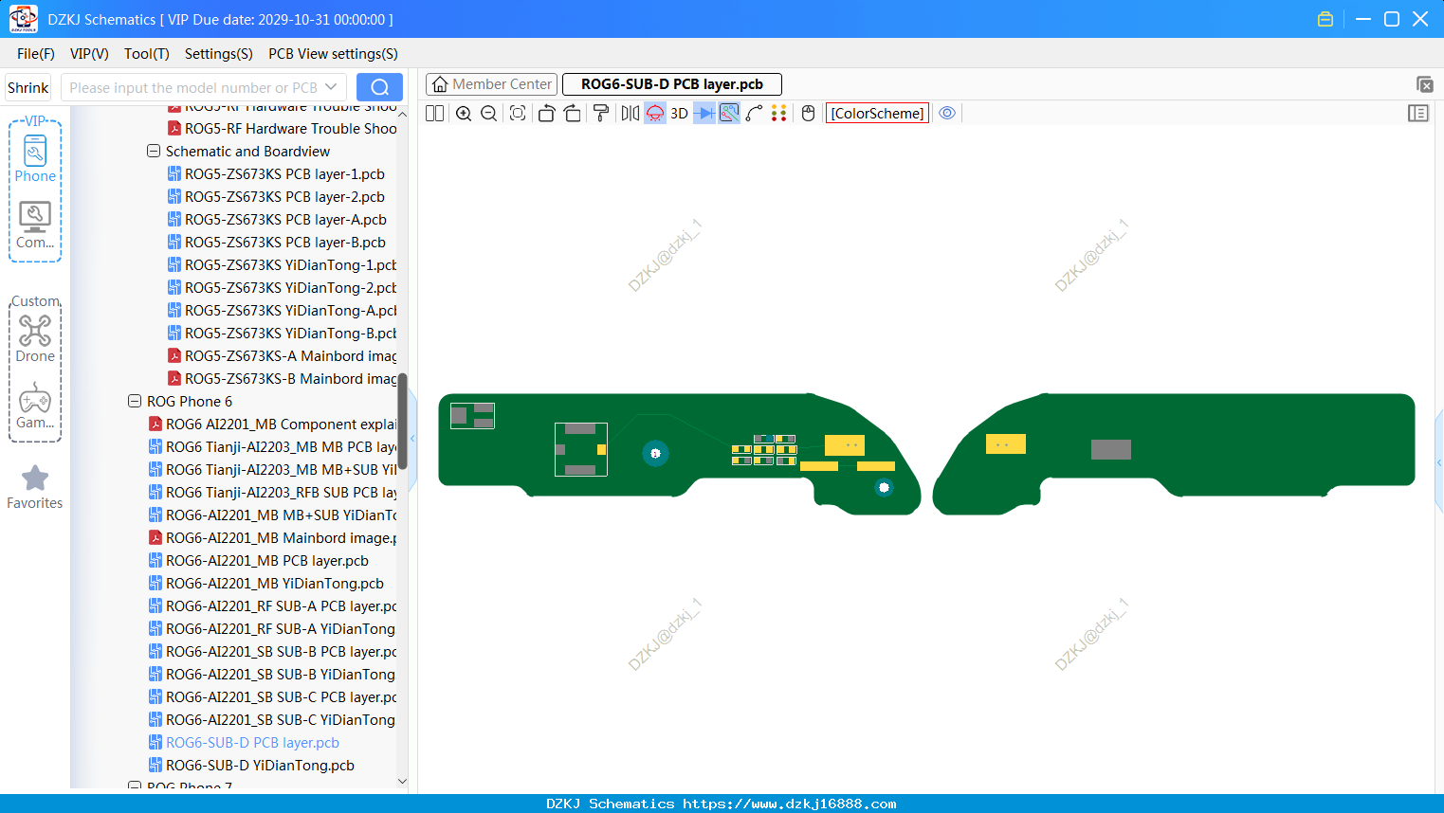
Task: Select the Computer category icon
Action: click(x=35, y=226)
